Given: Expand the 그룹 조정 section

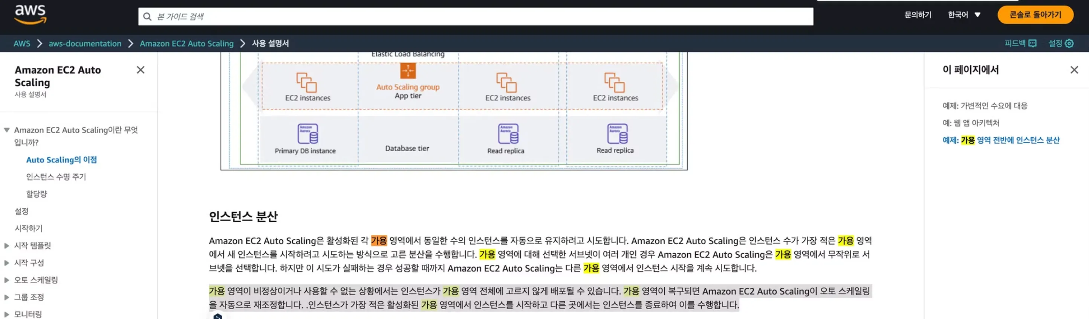Looking at the screenshot, I should point(7,297).
